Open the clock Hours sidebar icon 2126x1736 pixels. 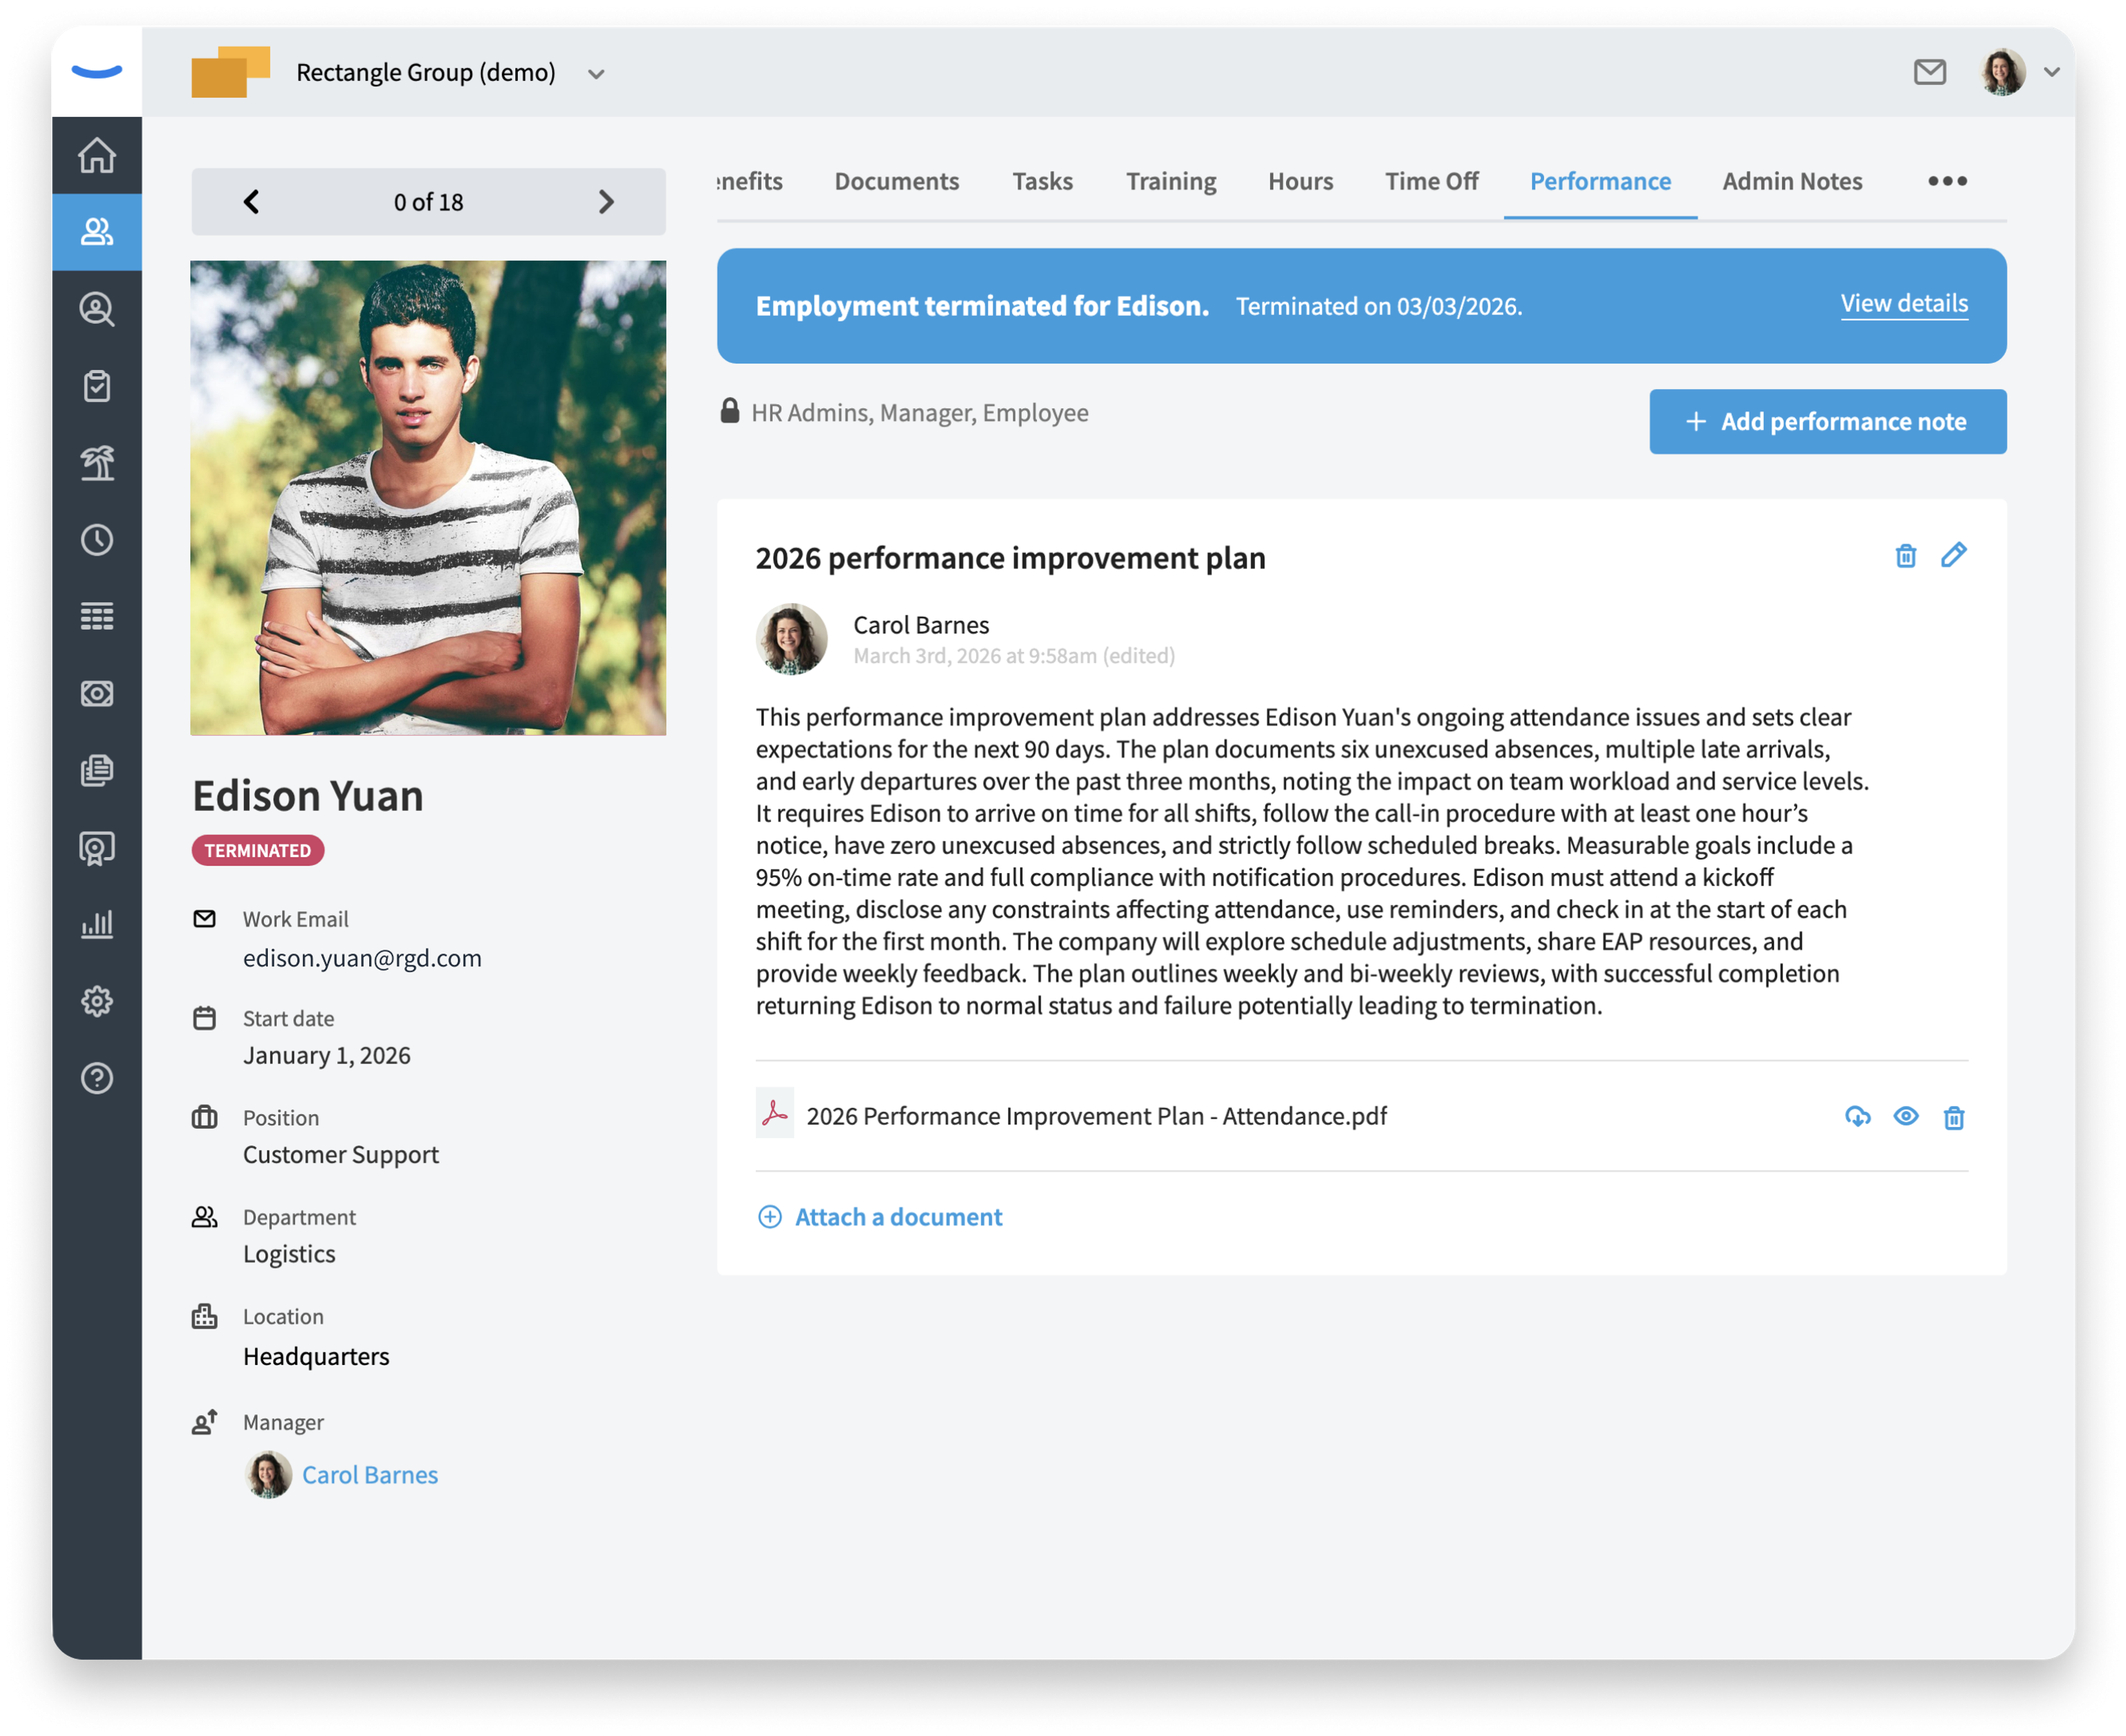97,540
